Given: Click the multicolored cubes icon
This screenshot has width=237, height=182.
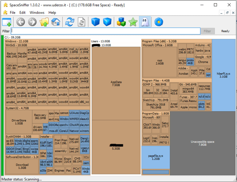Looking at the screenshot, I should (x=121, y=22).
